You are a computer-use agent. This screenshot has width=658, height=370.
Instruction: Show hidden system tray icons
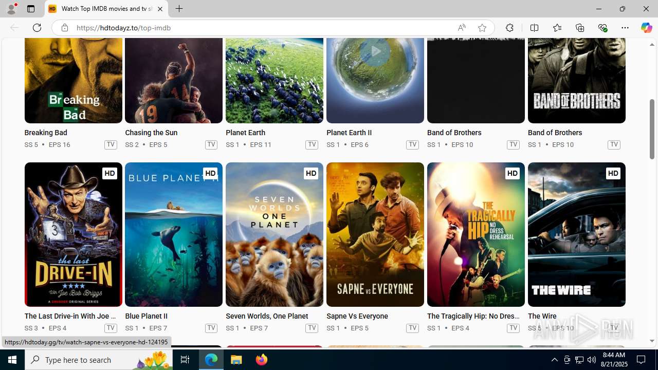point(554,360)
